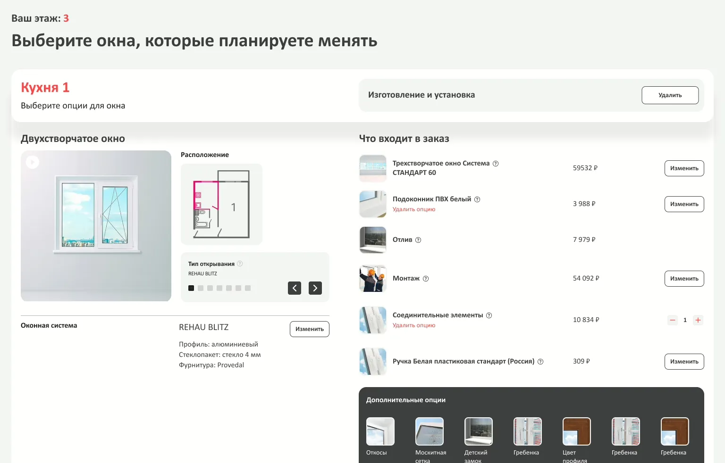Click Удалить опцию under Подоконник ПВХ белый
Viewport: 725px width, 463px height.
[414, 209]
